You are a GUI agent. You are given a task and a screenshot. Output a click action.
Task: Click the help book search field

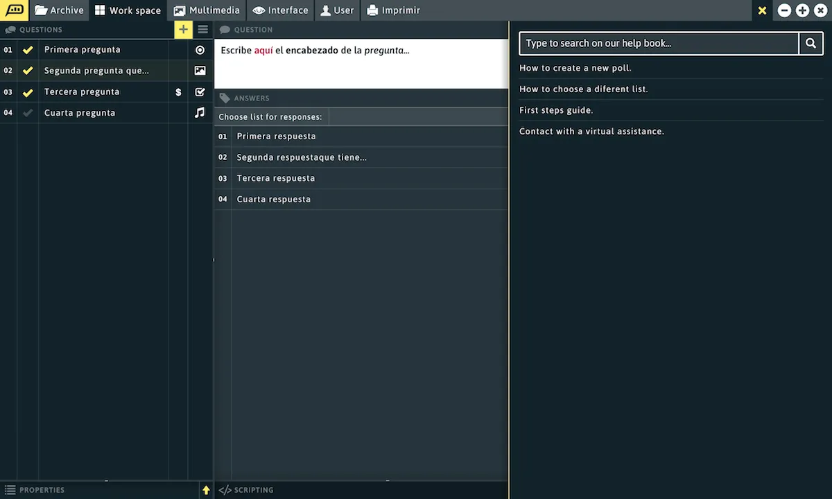[659, 43]
